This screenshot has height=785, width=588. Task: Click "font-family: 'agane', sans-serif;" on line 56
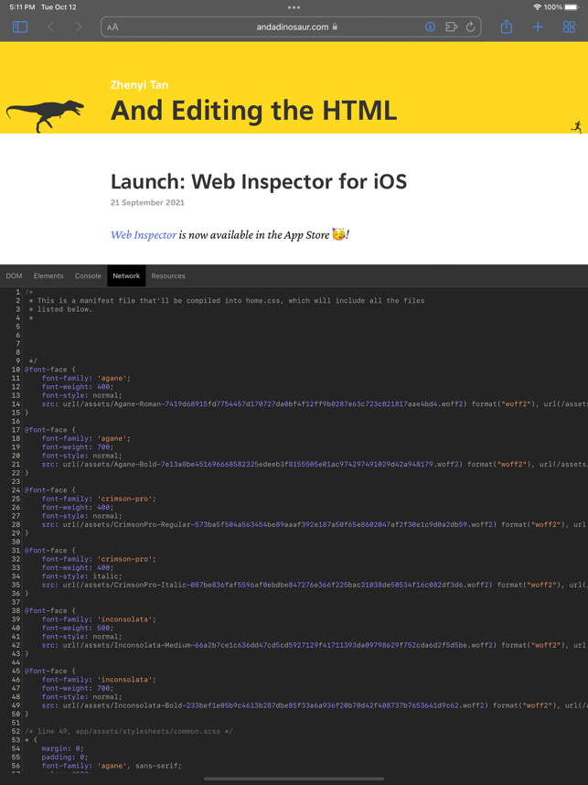tap(112, 766)
